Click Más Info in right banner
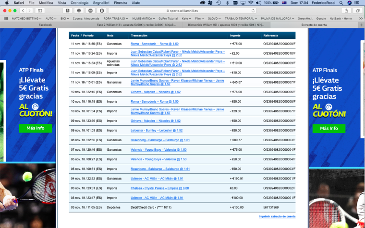This screenshot has height=228, width=365. tap(328, 129)
